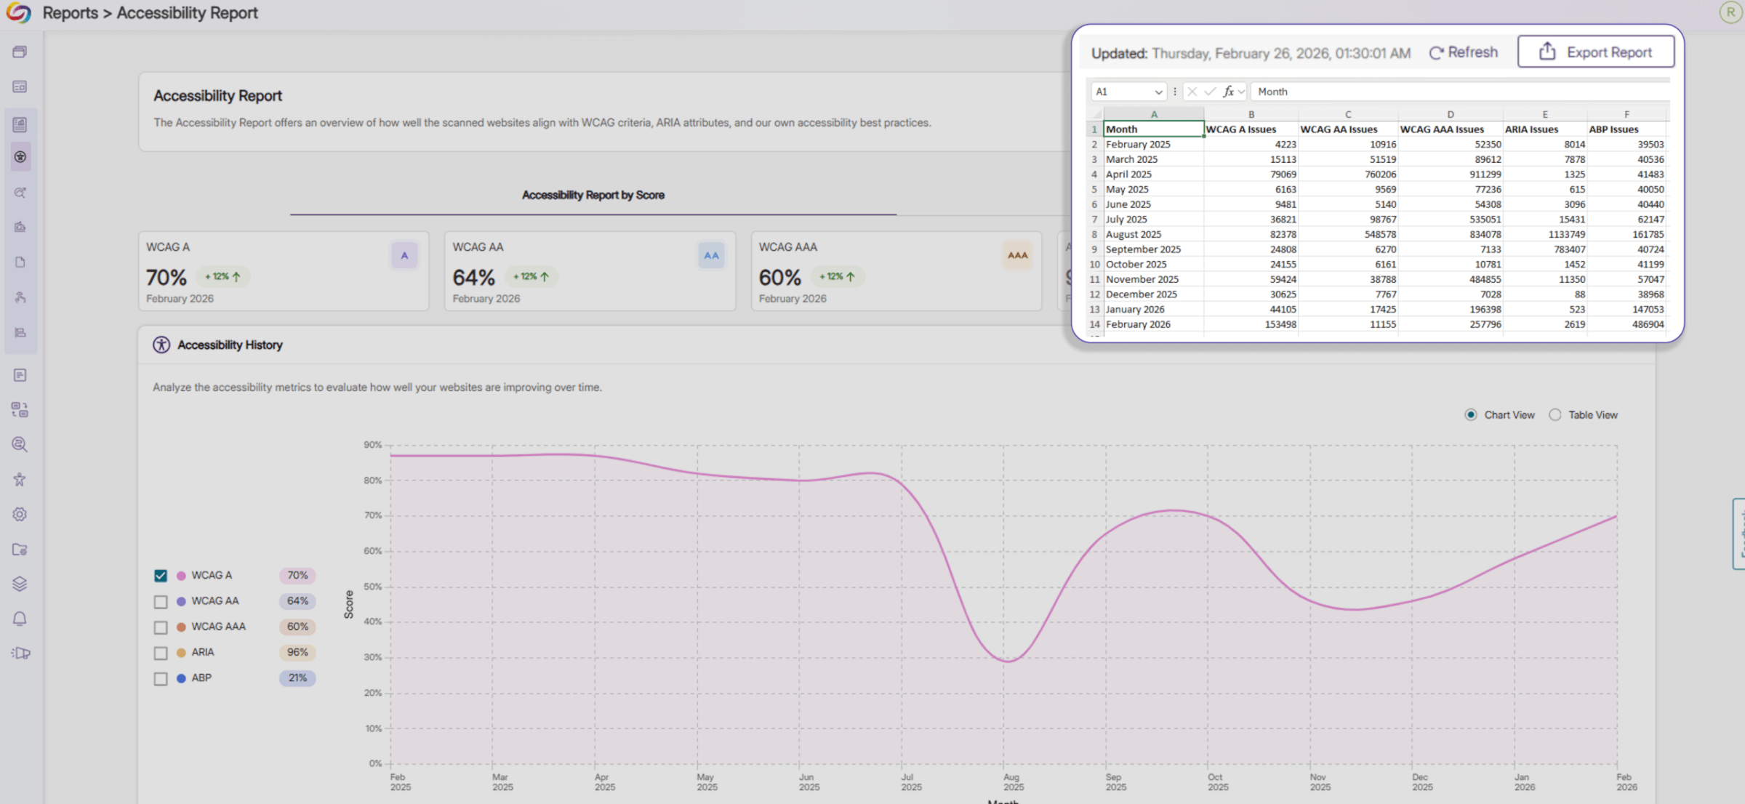Image resolution: width=1745 pixels, height=804 pixels.
Task: Click the megaphone announcements sidebar icon
Action: click(21, 653)
